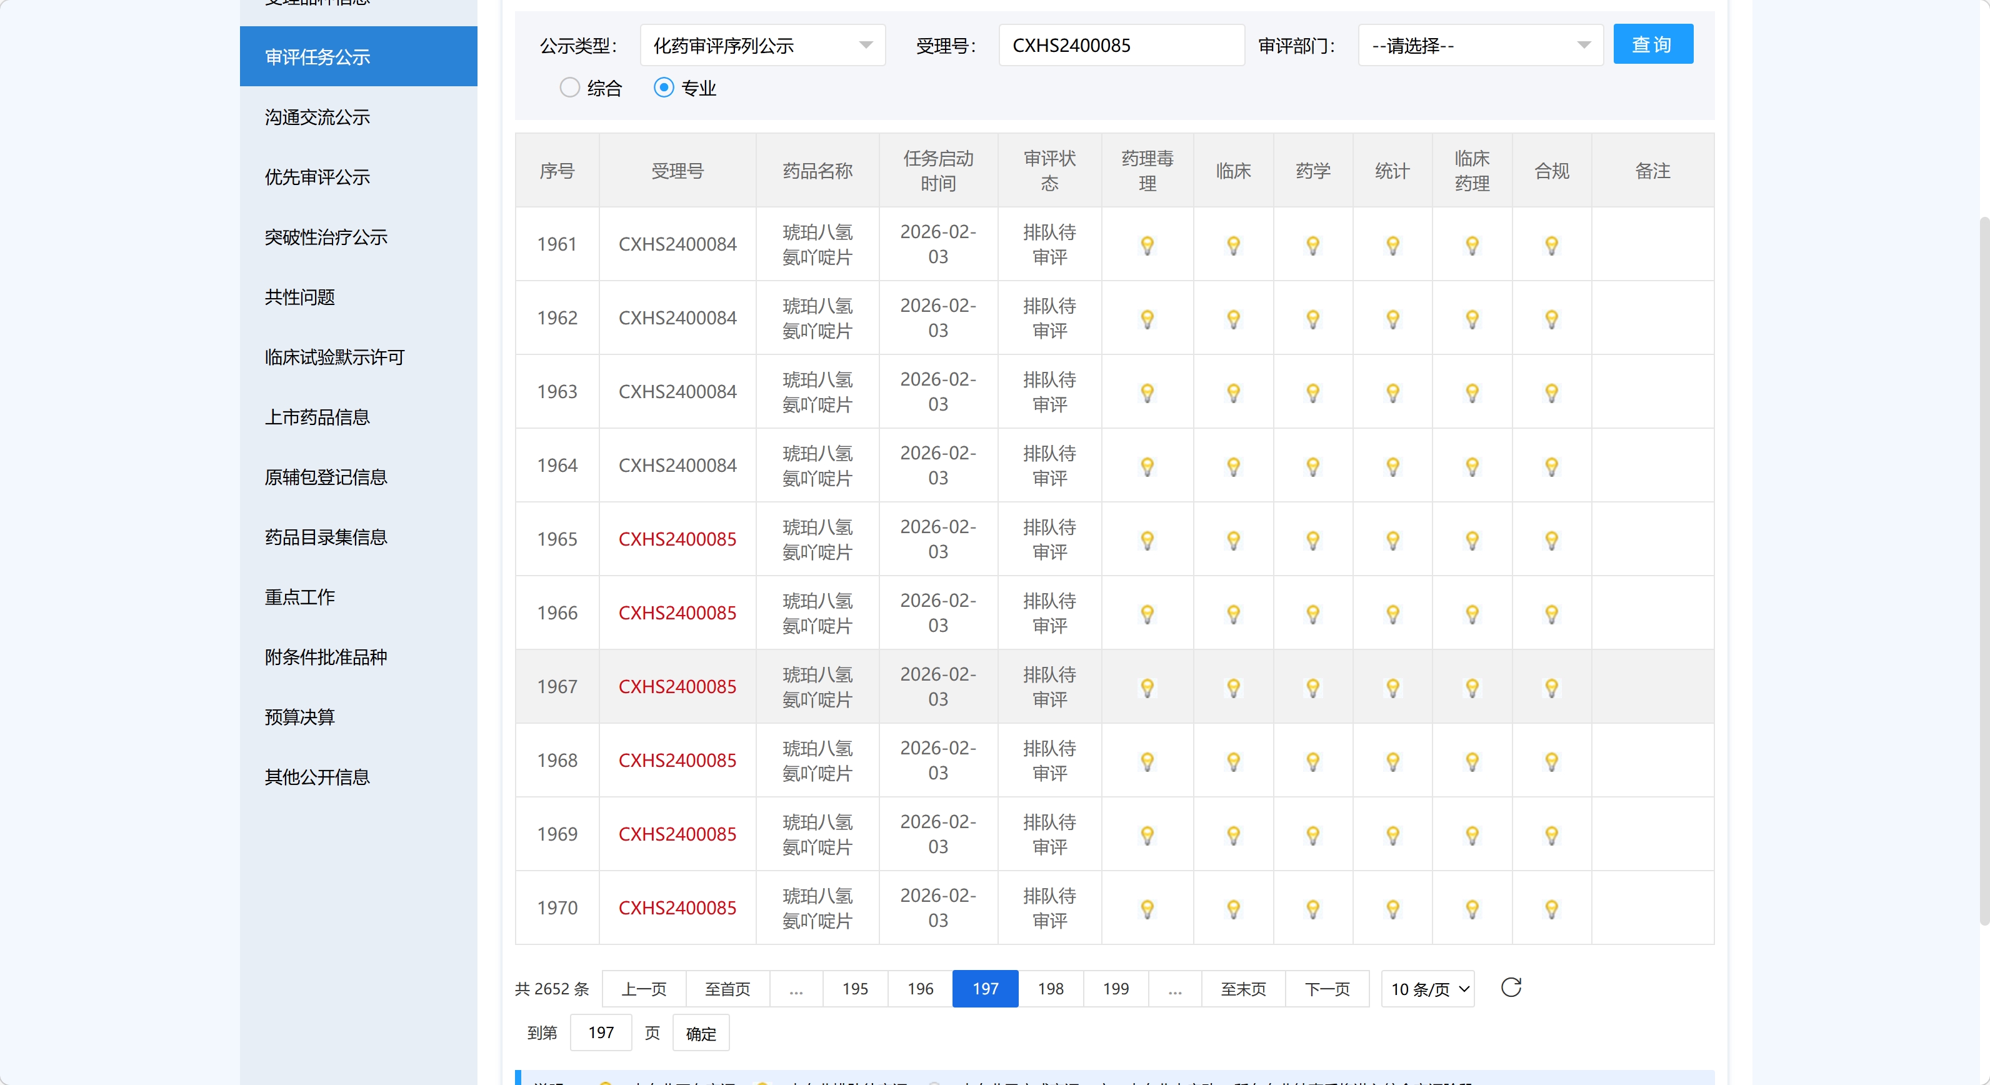Click the refresh icon beside pagination
This screenshot has width=1990, height=1085.
pos(1510,987)
